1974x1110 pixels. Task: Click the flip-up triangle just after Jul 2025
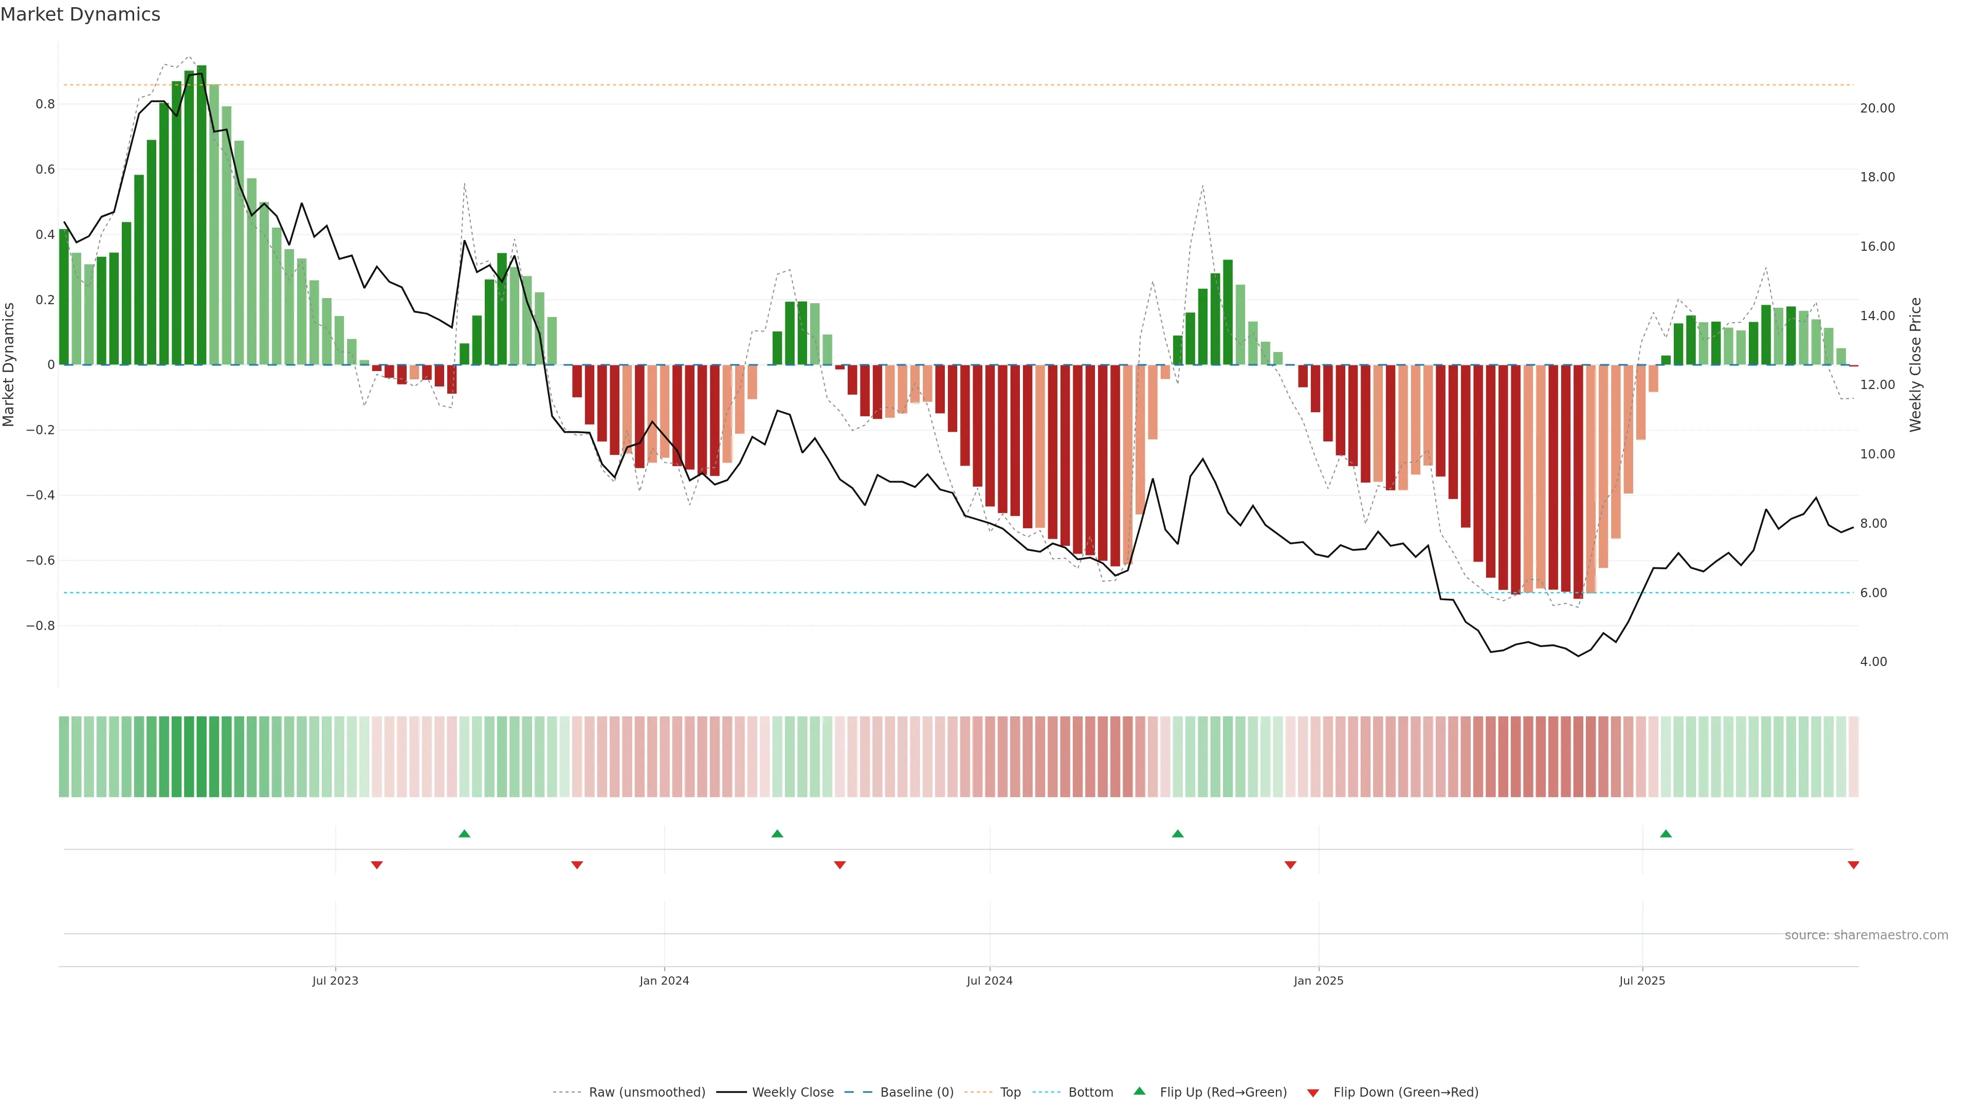point(1665,834)
